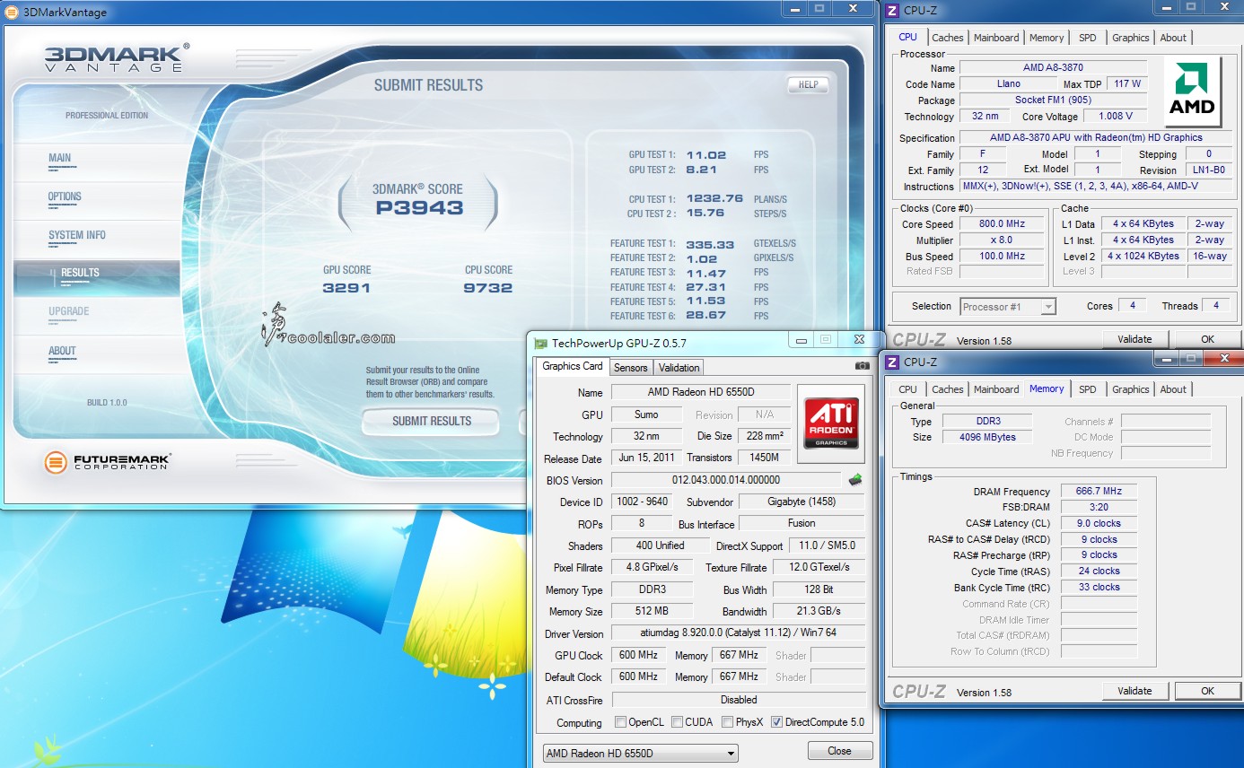Click the Close button in GPU-Z
Image resolution: width=1244 pixels, height=768 pixels.
pyautogui.click(x=840, y=751)
